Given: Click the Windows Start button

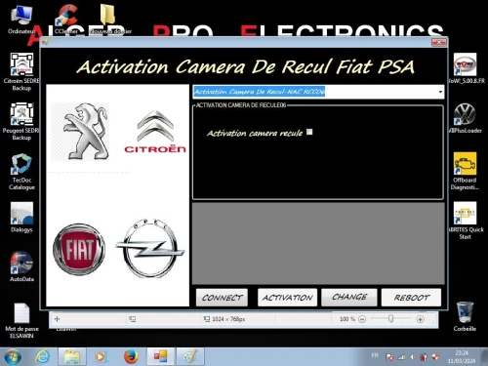Looking at the screenshot, I should click(x=13, y=356).
